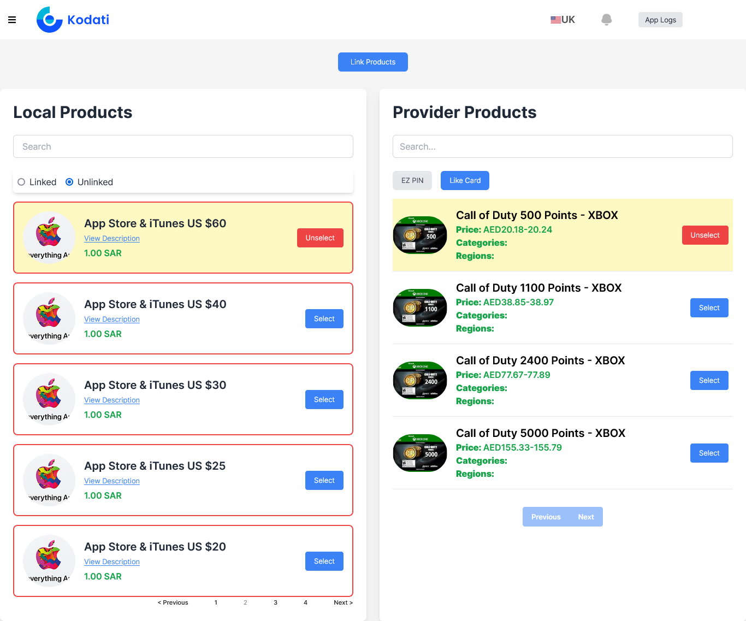Viewport: 746px width, 621px height.
Task: Click the Call of Duty 5000 Points image
Action: pos(420,453)
